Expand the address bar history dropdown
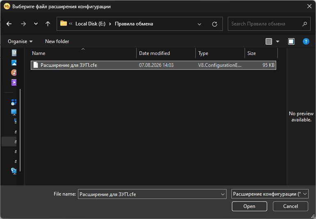 coord(199,24)
